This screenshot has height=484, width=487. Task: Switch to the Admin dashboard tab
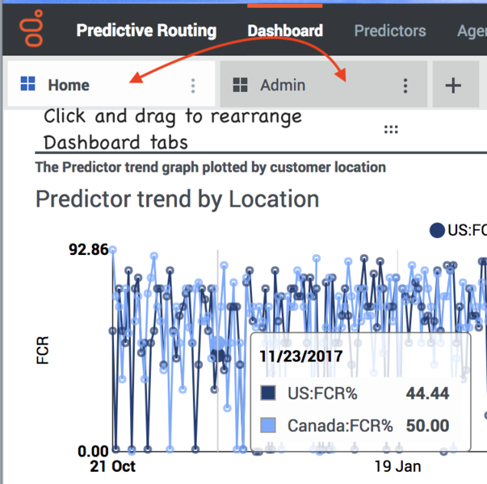pyautogui.click(x=283, y=85)
